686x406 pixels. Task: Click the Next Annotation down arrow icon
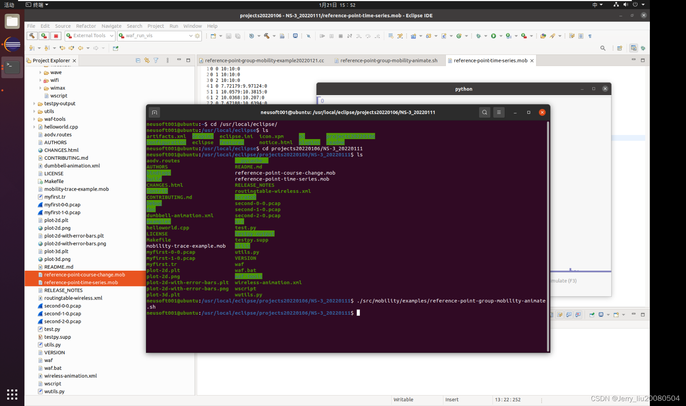pyautogui.click(x=32, y=48)
